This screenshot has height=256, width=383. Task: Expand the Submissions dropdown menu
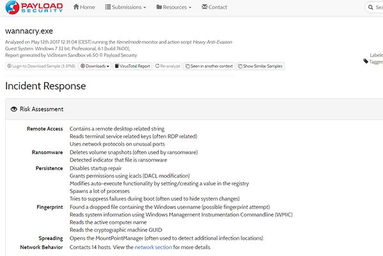point(125,7)
